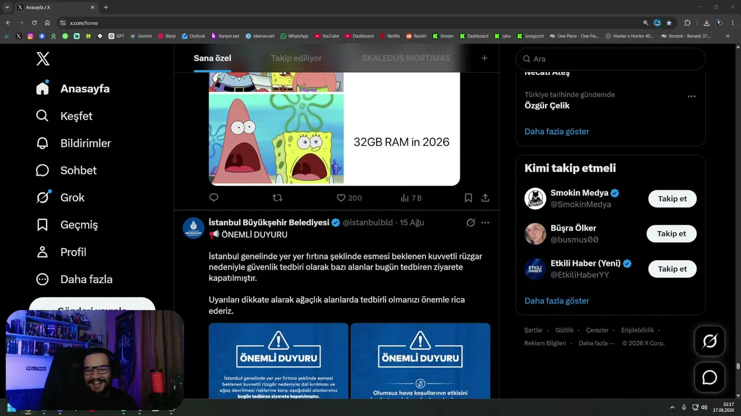The image size is (741, 416).
Task: Open the WhatsApp bookmark
Action: (294, 36)
